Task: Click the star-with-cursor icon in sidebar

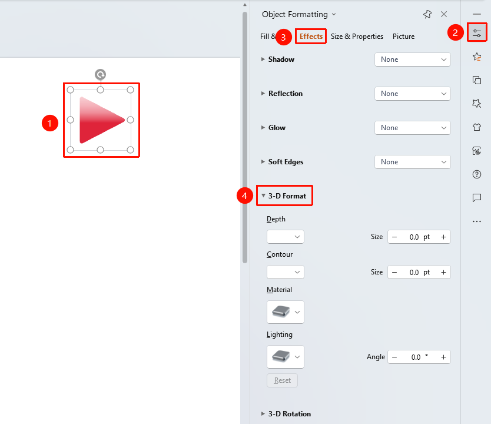Action: (x=477, y=103)
